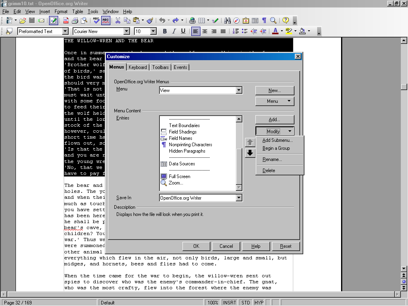
Task: Click the Reset button
Action: point(286,246)
